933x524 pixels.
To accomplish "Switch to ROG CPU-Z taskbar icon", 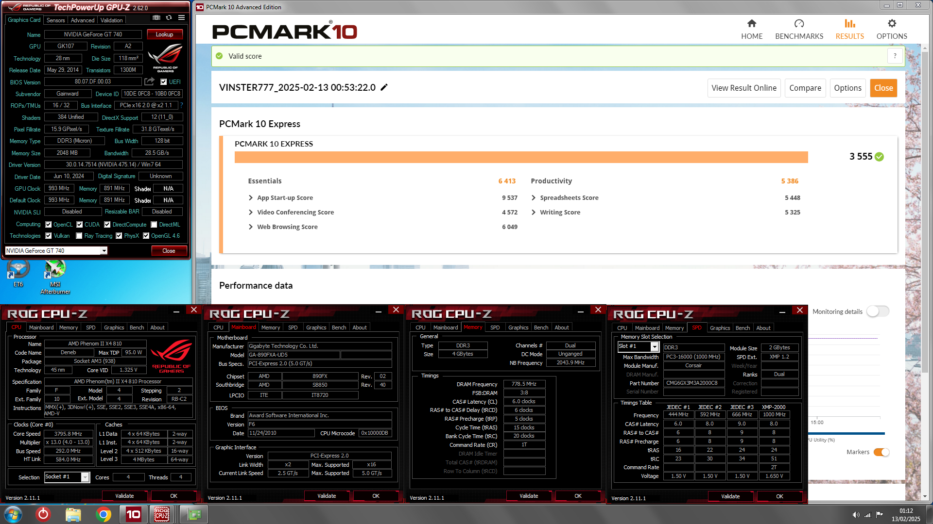I will [x=162, y=514].
